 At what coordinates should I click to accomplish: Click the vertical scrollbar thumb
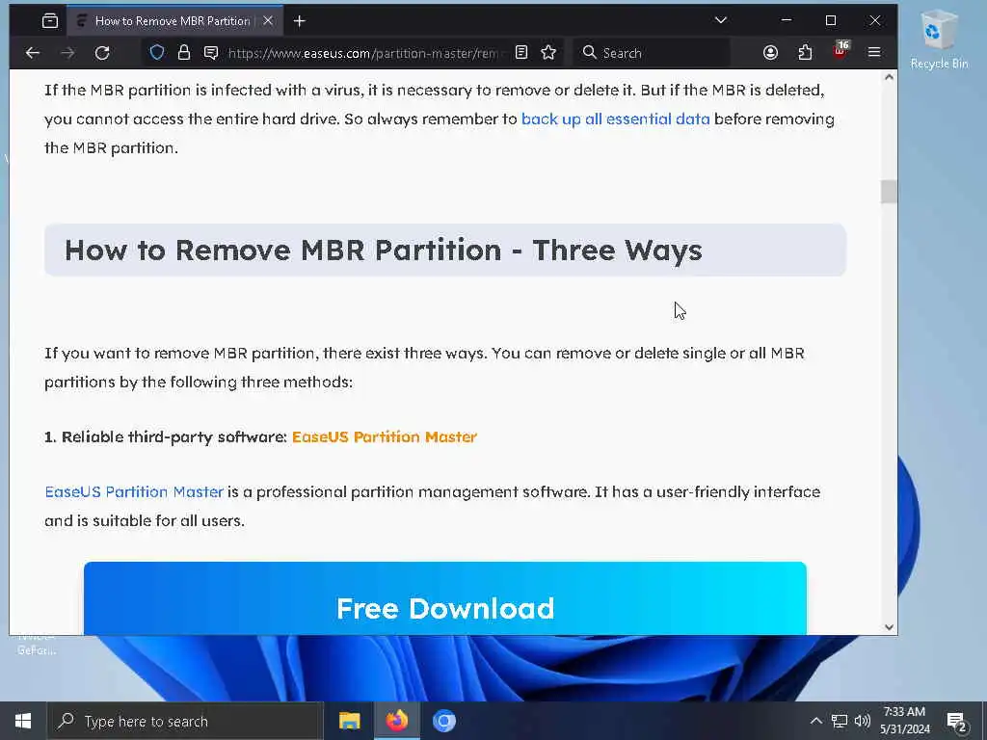point(889,192)
